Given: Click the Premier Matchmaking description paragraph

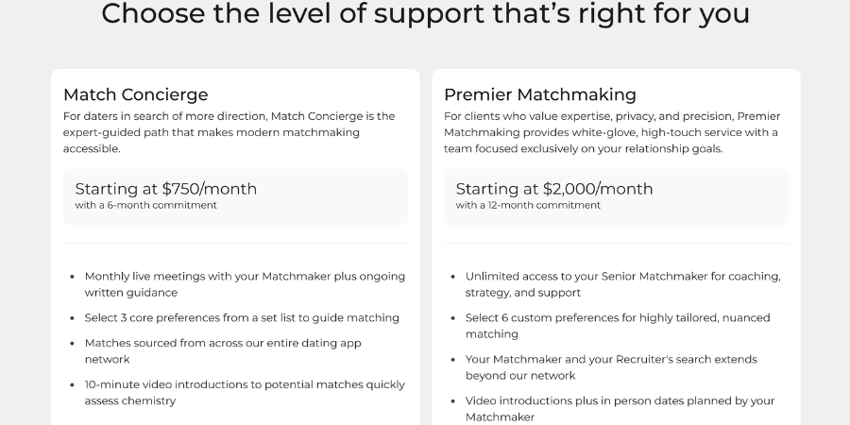Looking at the screenshot, I should [x=612, y=132].
